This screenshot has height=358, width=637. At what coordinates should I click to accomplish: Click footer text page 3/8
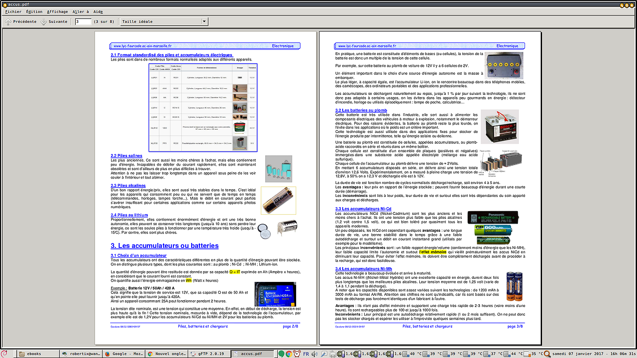point(515,326)
